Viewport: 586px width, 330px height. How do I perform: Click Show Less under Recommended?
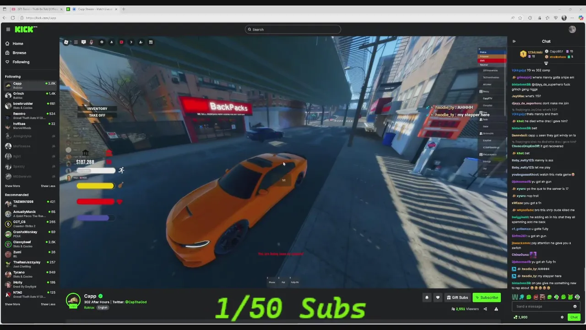point(48,304)
